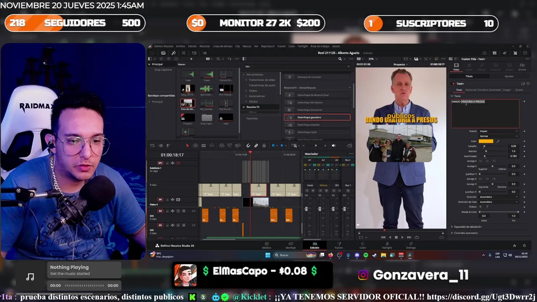This screenshot has height=302, width=537.
Task: Toggle loop playback in viewer
Action: tap(417, 237)
